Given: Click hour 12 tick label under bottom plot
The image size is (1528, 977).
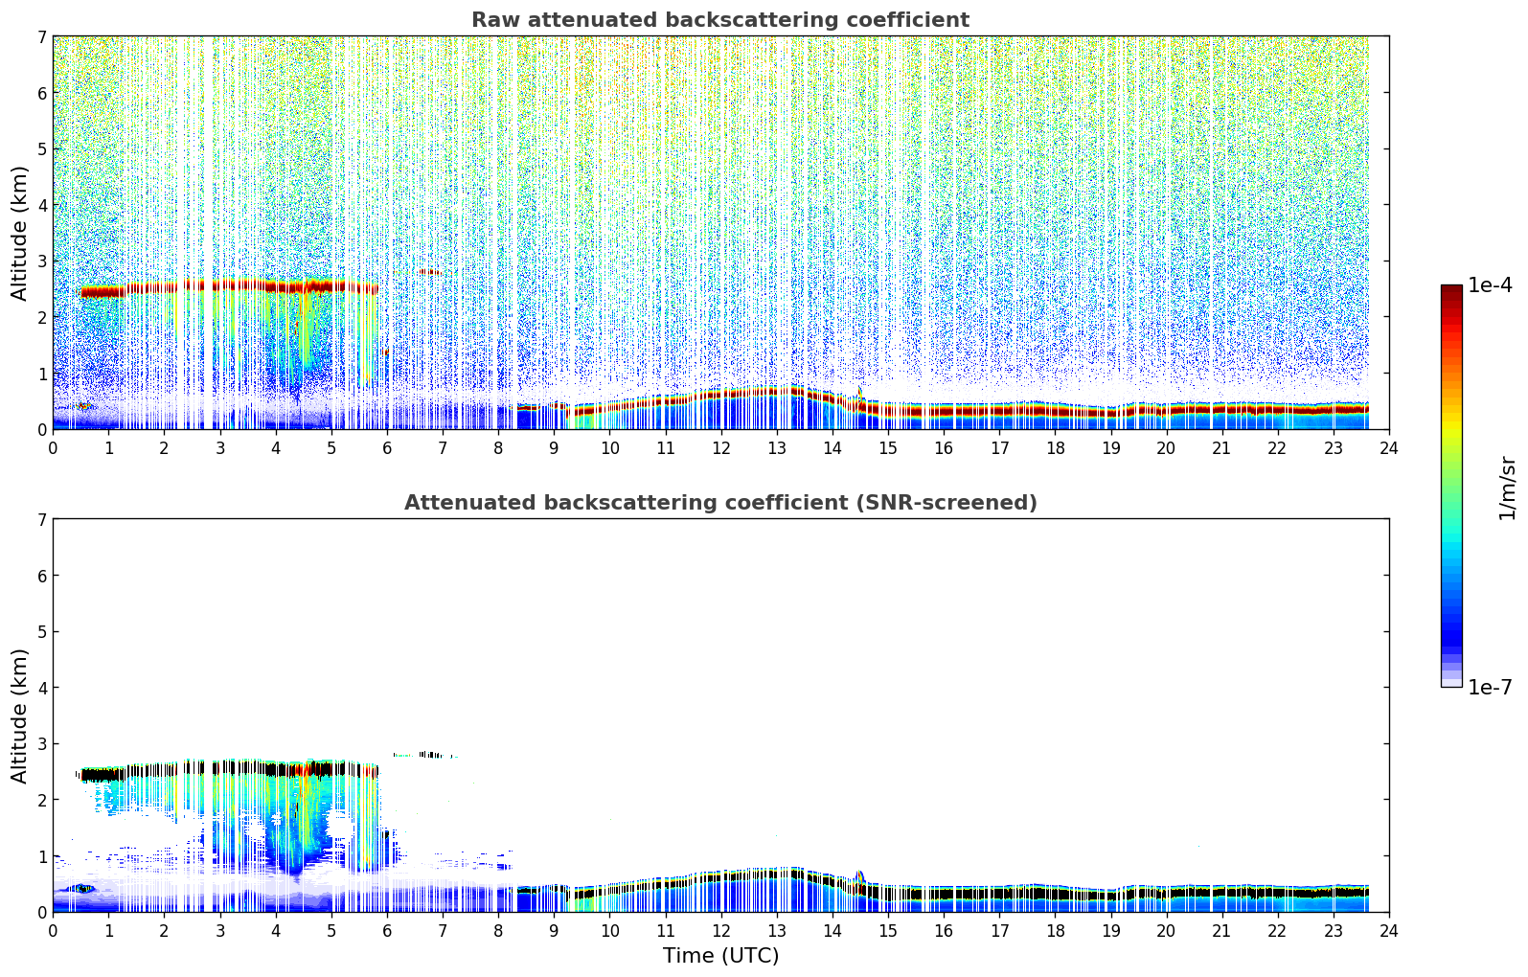Looking at the screenshot, I should coord(720,931).
